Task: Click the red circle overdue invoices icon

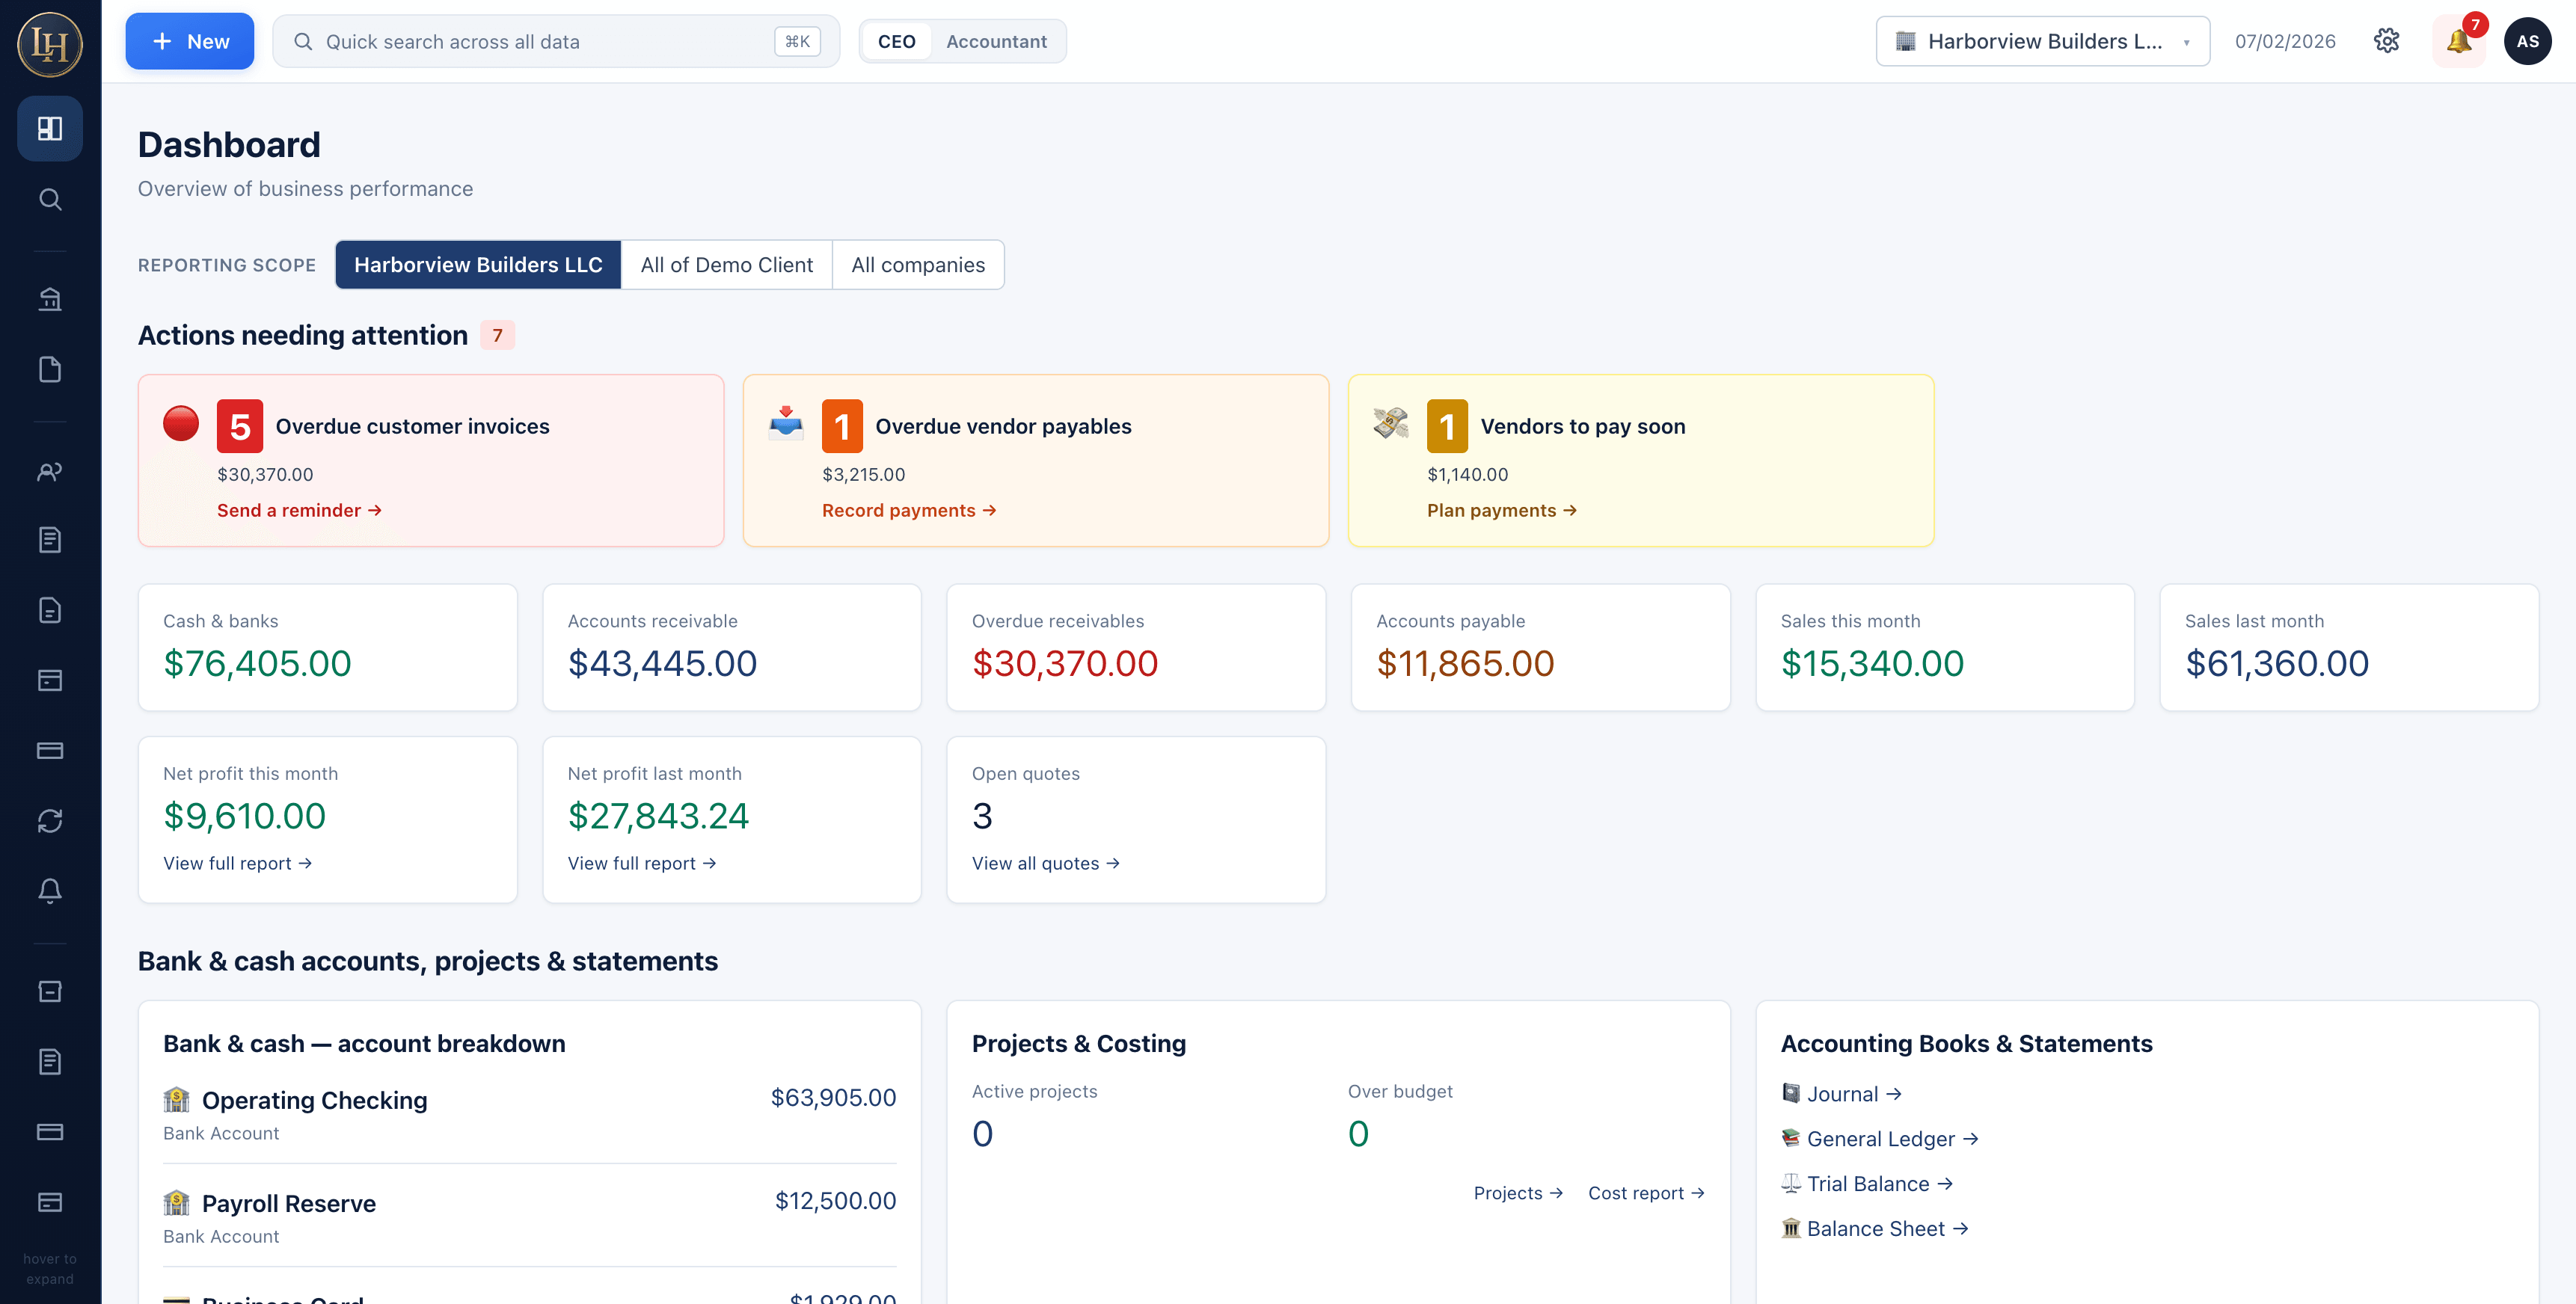Action: [181, 423]
